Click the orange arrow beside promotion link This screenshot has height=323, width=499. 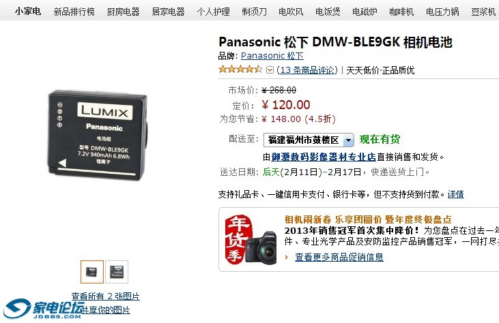point(287,258)
